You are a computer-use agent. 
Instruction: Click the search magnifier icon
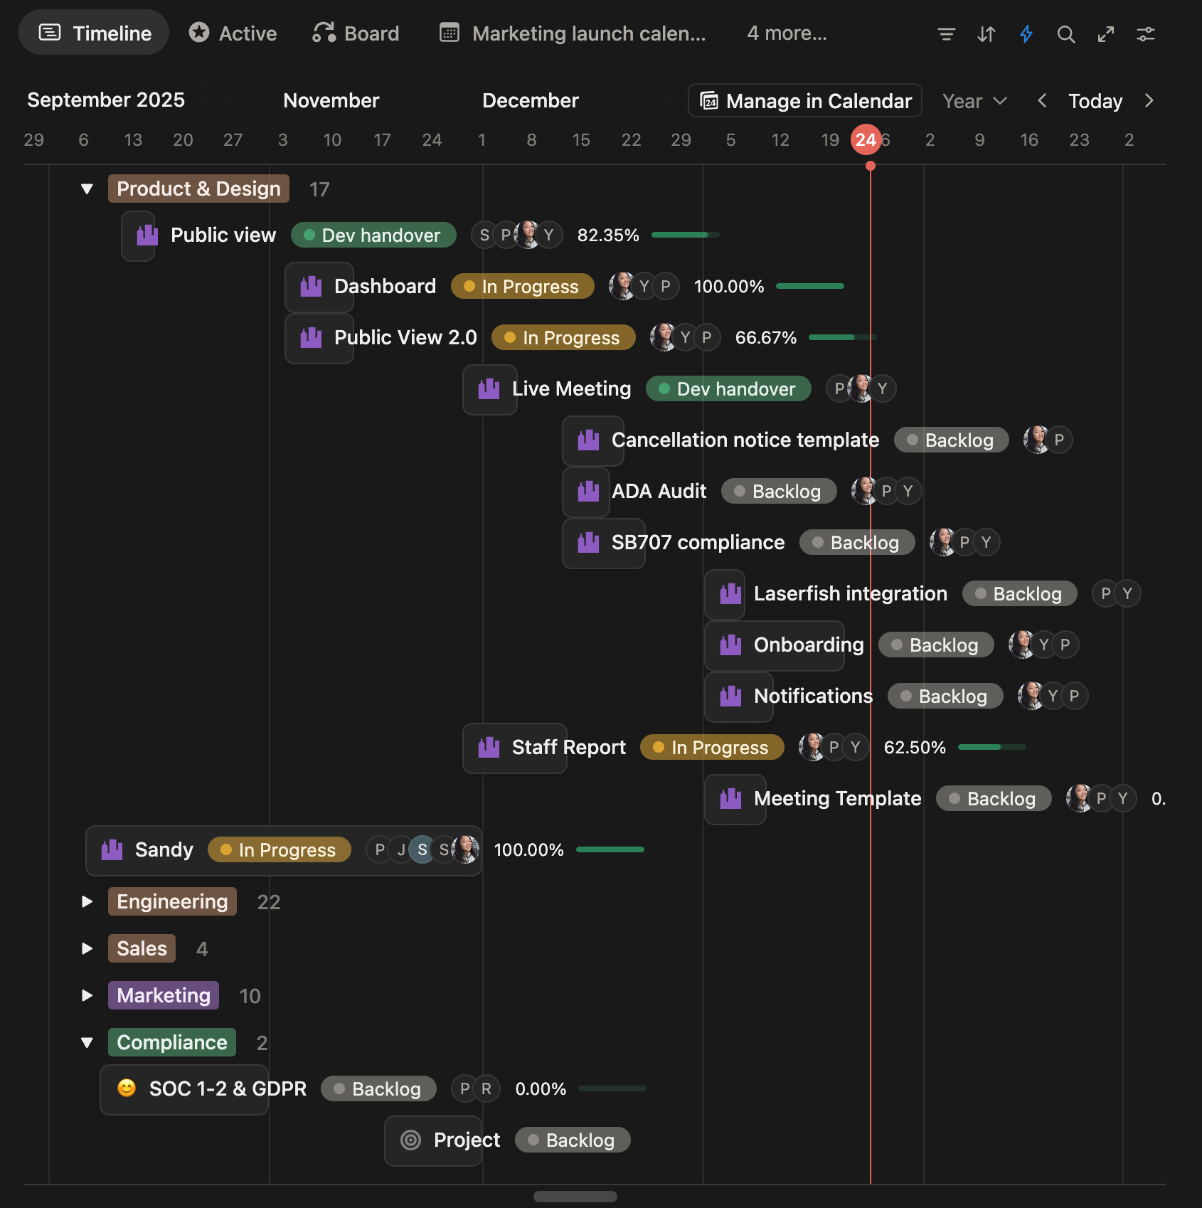click(x=1065, y=34)
